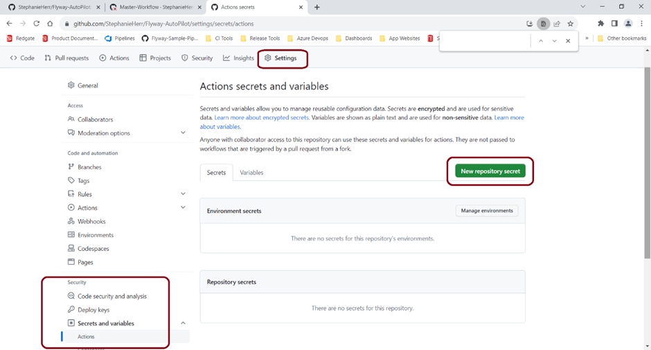
Task: Click the Insights graph icon
Action: (226, 58)
